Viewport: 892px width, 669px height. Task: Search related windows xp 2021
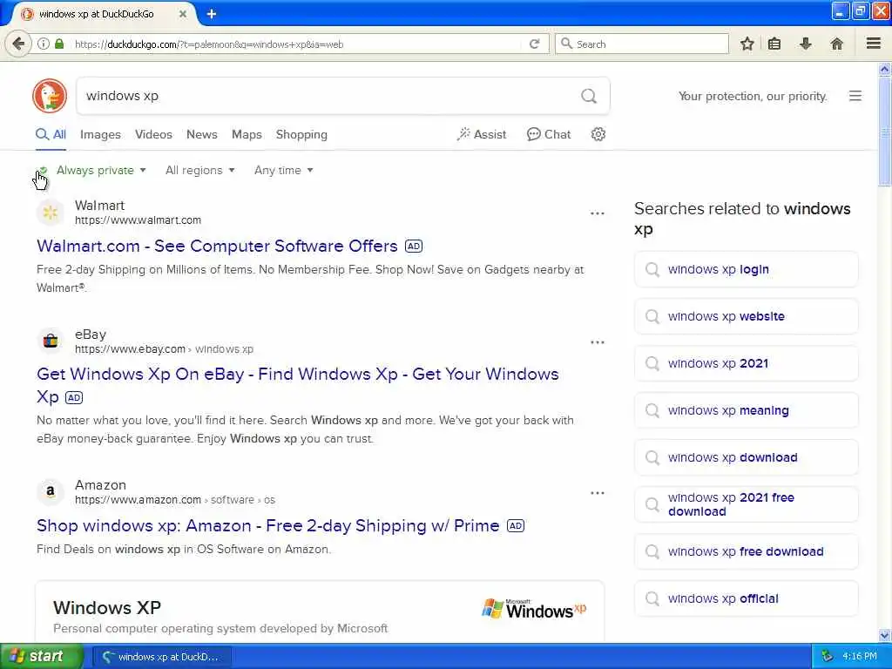(x=746, y=363)
